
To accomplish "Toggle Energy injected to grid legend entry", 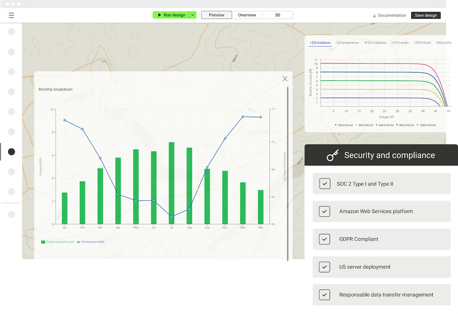I will click(x=58, y=242).
